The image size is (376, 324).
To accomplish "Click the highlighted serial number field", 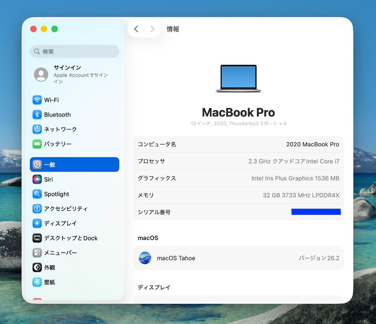I will 316,211.
